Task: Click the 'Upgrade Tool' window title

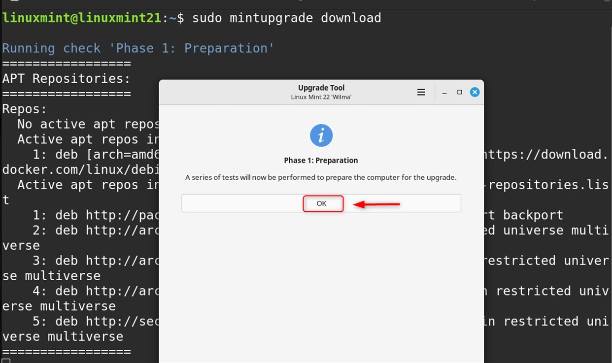Action: (321, 88)
